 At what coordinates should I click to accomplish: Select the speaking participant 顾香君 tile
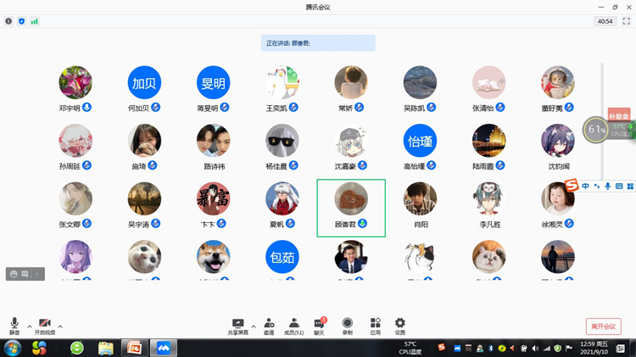click(351, 208)
